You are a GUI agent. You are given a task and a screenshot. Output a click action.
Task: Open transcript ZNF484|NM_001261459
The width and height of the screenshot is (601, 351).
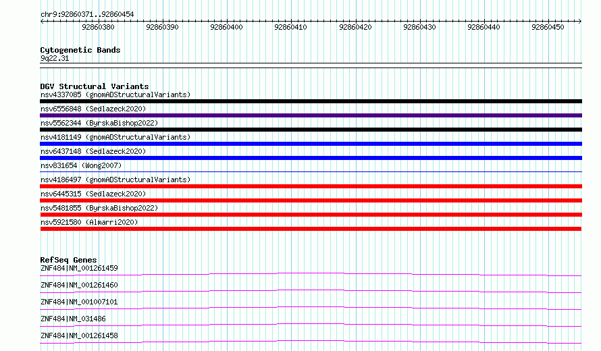[79, 268]
